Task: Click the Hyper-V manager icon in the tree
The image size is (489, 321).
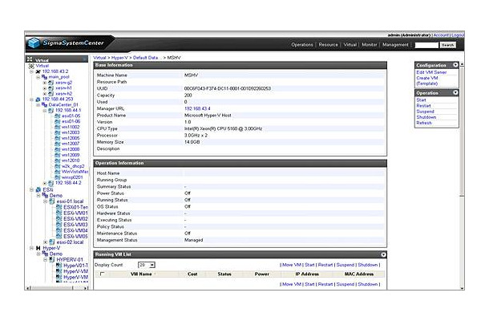Action: [x=38, y=248]
